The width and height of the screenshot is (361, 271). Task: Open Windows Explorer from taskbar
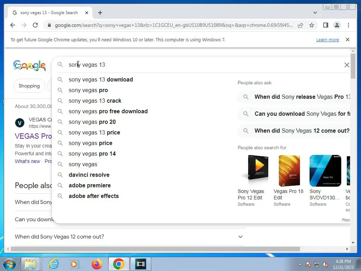(30, 264)
